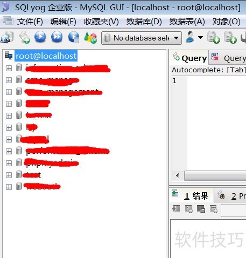Select the '1 结果' result tab

click(192, 195)
